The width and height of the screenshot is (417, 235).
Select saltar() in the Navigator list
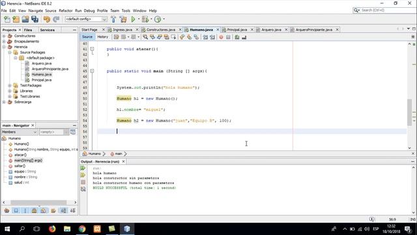[20, 166]
